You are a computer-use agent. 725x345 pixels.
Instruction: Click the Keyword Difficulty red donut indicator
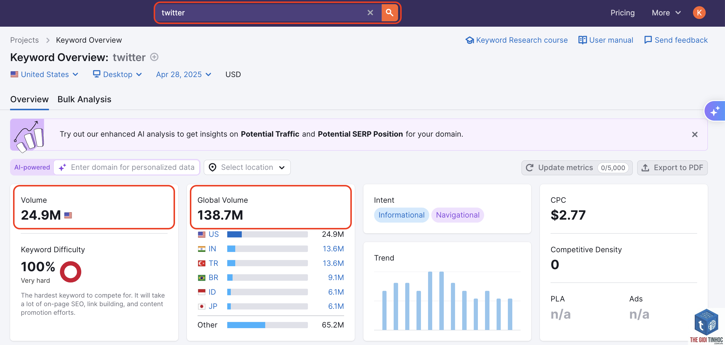pyautogui.click(x=71, y=272)
